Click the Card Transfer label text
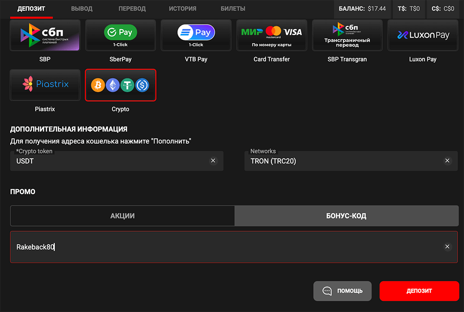464x312 pixels. (271, 59)
